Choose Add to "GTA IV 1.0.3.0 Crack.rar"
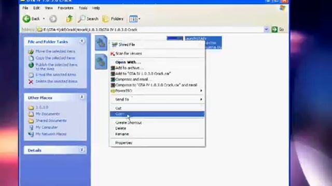This screenshot has width=332, height=186. click(x=157, y=73)
